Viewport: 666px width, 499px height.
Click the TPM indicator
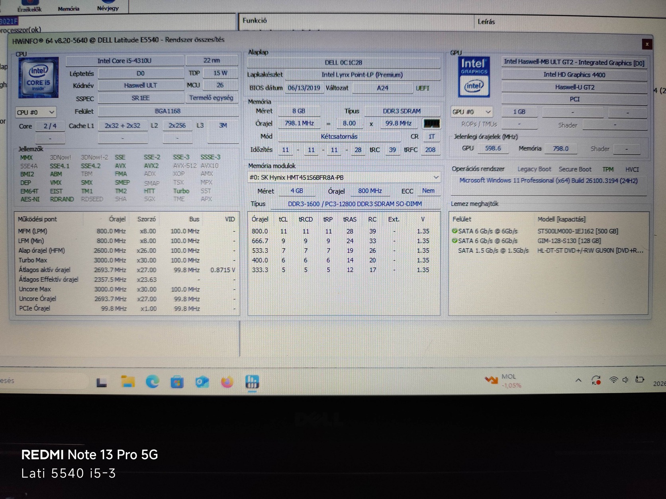tap(608, 170)
